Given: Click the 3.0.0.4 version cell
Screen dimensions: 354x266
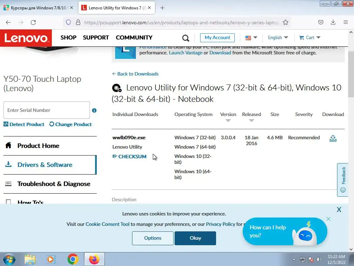Looking at the screenshot, I should (x=228, y=138).
